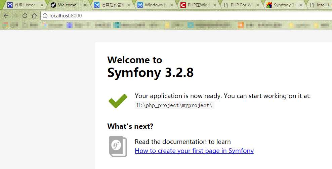This screenshot has width=332, height=169.
Task: Open the Symfony 3 tab
Action: pos(284,5)
